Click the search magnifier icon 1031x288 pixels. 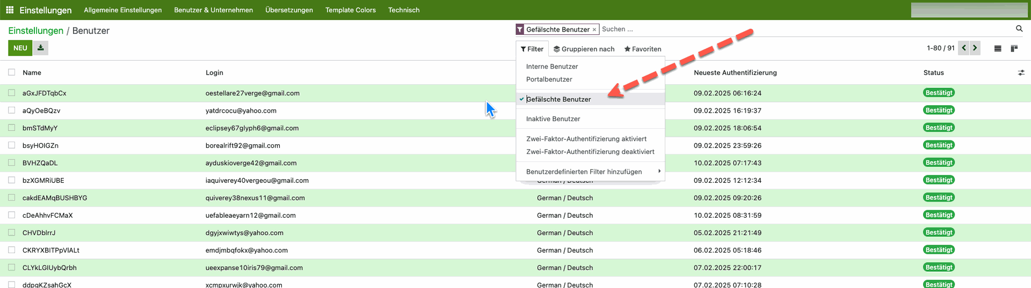point(1019,29)
